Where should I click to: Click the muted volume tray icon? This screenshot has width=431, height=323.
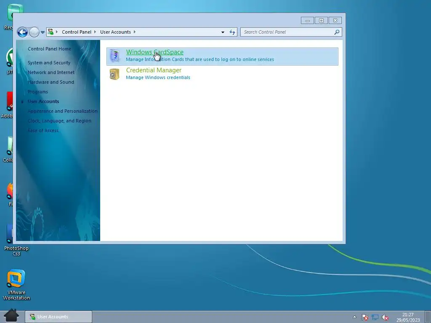[385, 317]
